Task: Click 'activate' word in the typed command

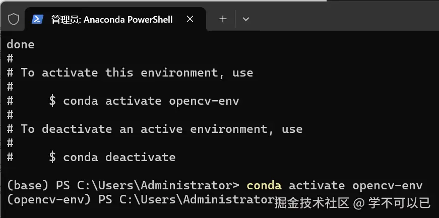Action: tap(317, 185)
